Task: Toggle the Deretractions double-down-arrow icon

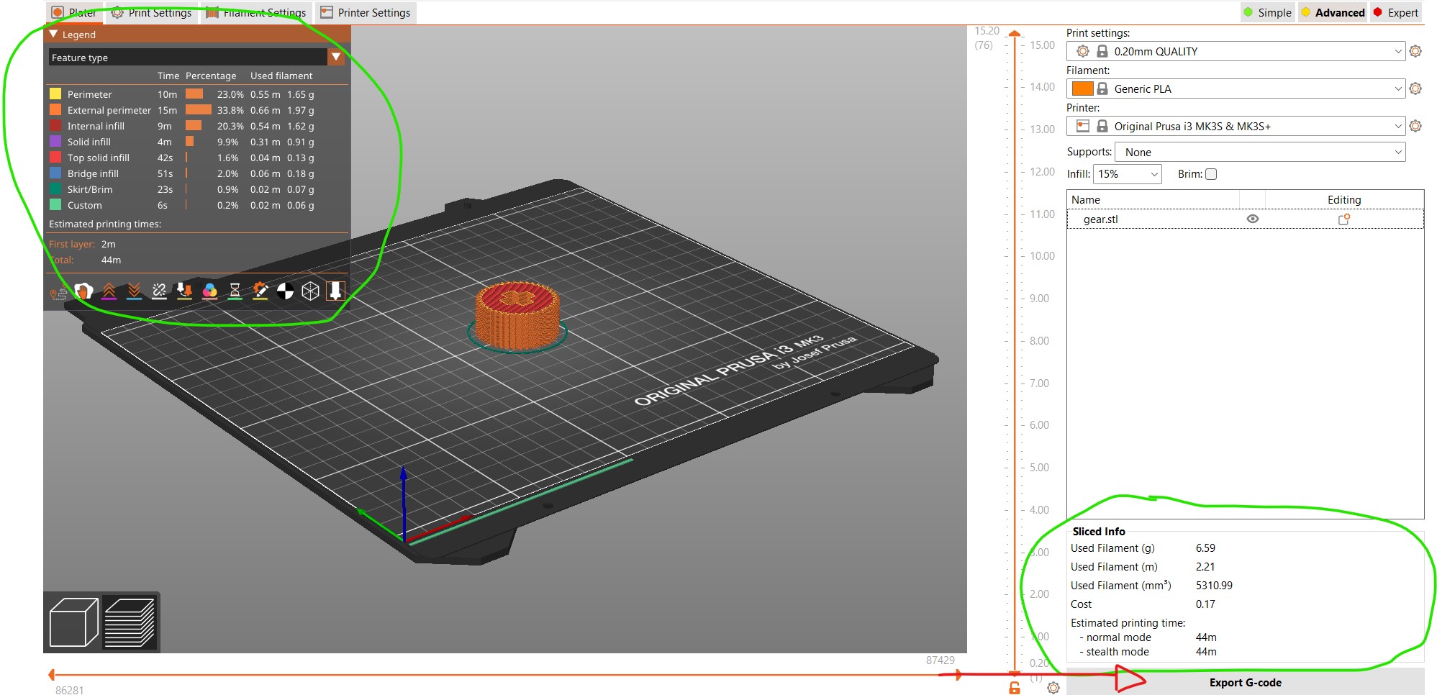Action: pyautogui.click(x=134, y=291)
